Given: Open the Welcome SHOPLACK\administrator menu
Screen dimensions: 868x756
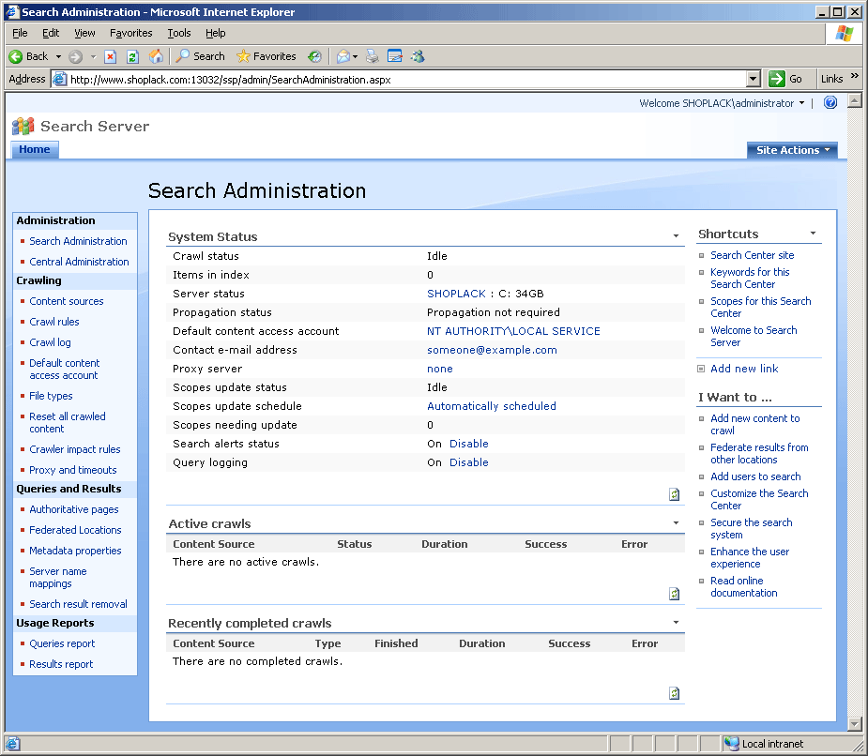Looking at the screenshot, I should 722,103.
